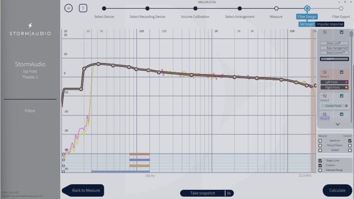Open the hamburger menu icon
The height and width of the screenshot is (199, 354).
click(x=69, y=8)
